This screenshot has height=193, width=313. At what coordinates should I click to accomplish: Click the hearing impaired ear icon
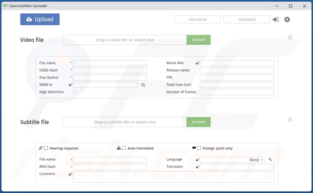click(41, 148)
